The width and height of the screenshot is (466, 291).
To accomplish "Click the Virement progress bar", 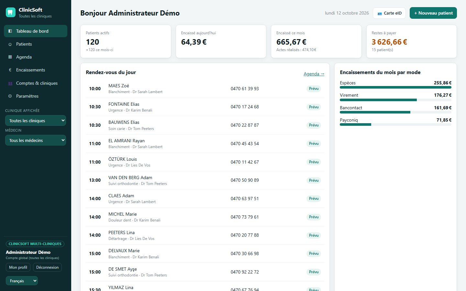I will [x=395, y=100].
